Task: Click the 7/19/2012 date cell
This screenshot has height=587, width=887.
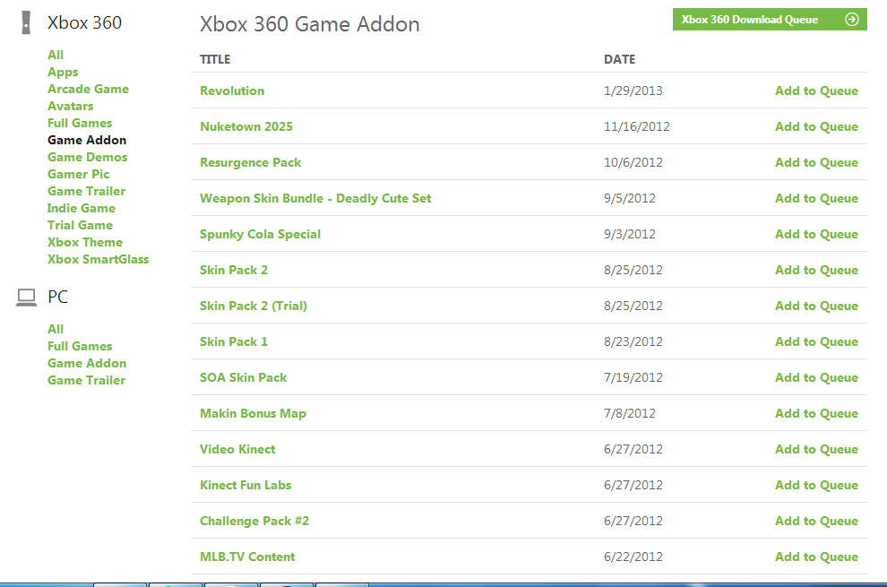Action: pos(633,377)
